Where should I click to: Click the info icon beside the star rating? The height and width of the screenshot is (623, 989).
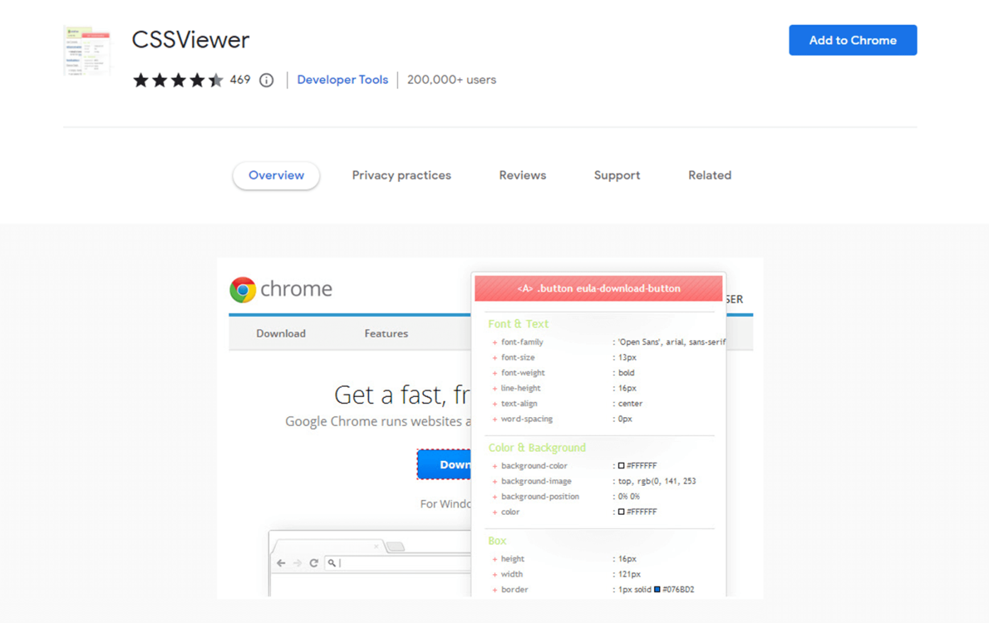(x=266, y=80)
